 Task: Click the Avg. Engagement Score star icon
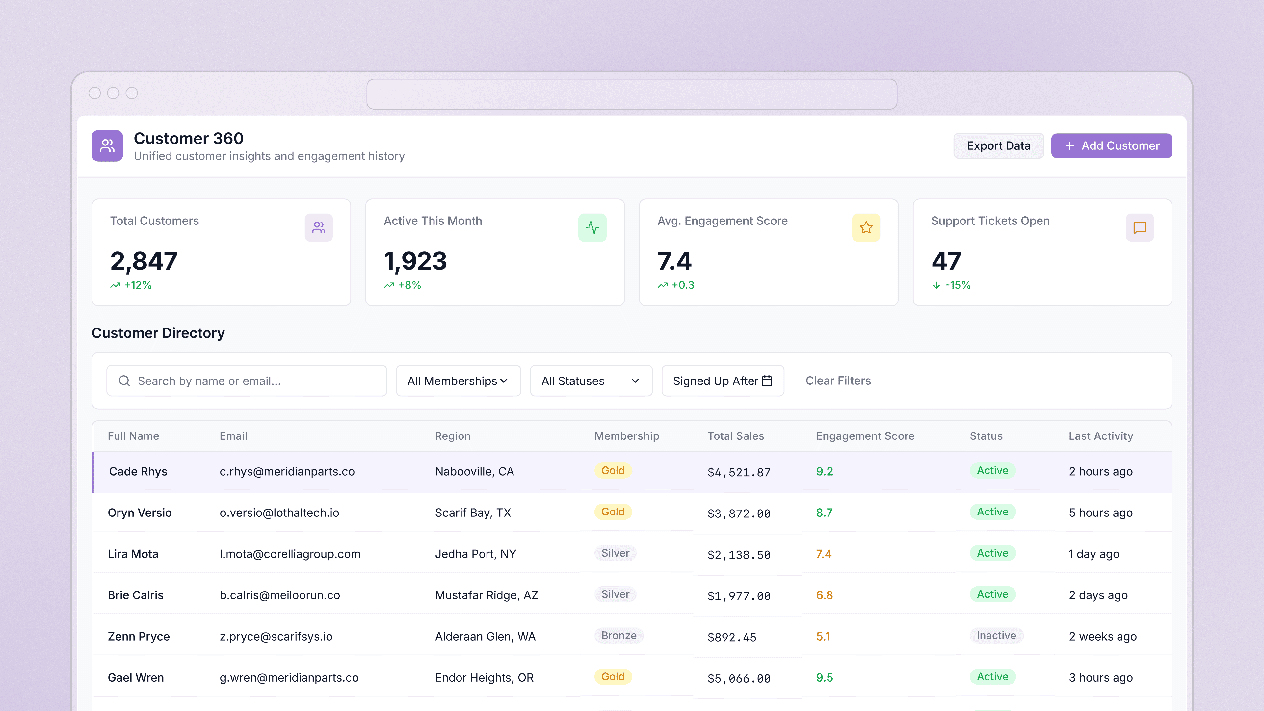[866, 228]
